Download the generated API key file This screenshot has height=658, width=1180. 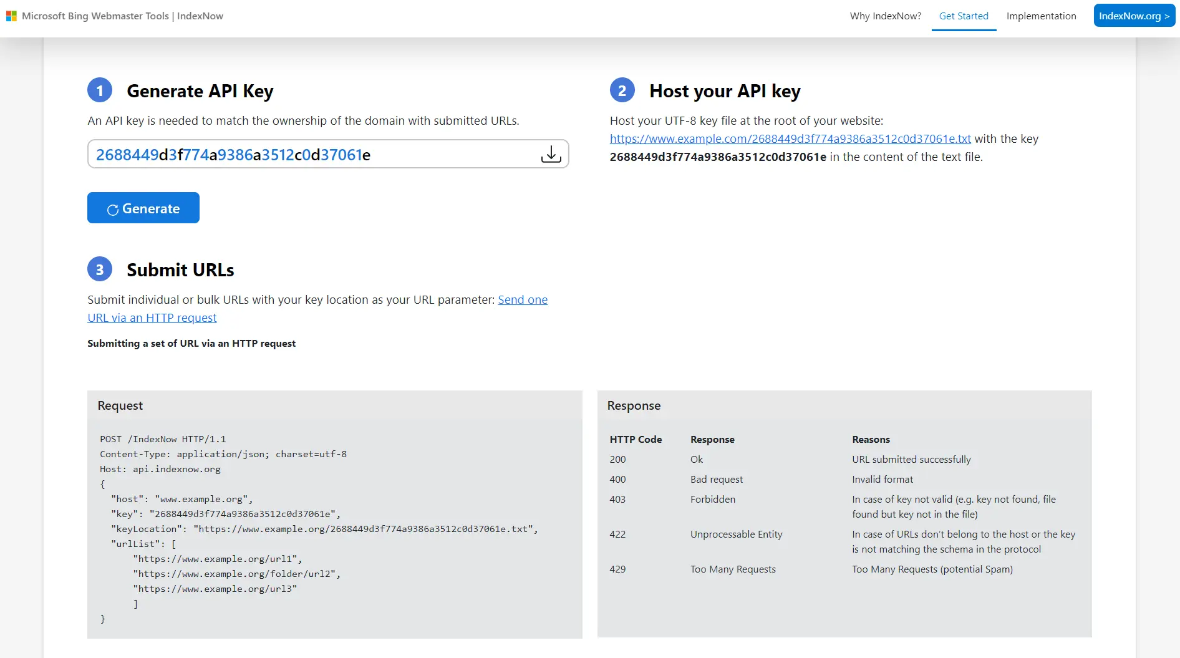click(x=551, y=154)
